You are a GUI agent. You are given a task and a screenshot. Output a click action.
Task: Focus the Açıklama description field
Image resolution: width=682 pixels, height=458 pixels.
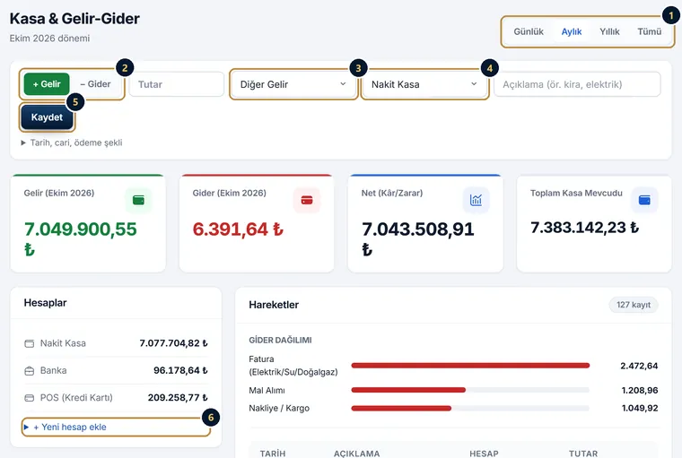(577, 84)
